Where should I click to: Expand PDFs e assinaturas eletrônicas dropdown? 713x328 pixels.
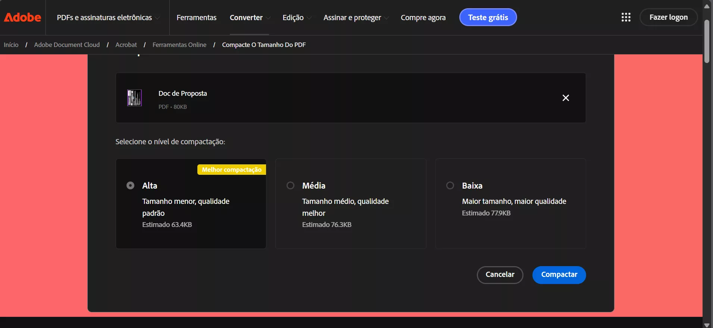(x=108, y=18)
